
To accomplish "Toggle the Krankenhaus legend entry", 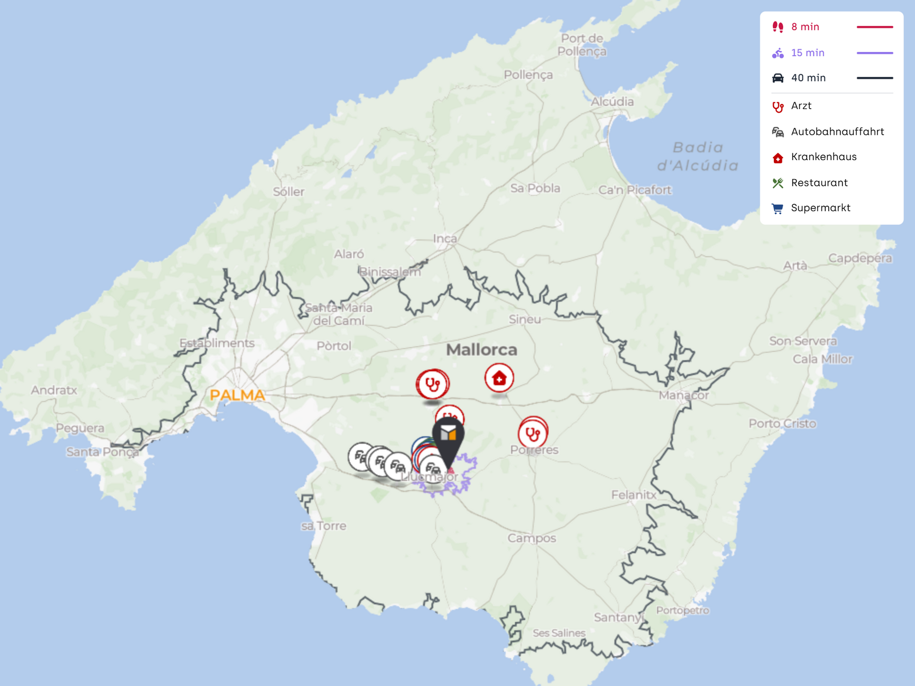I will [x=823, y=157].
